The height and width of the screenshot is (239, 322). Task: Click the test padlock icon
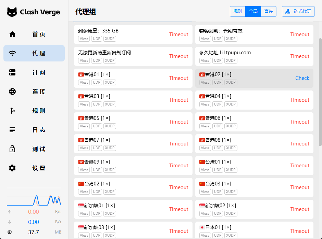tap(12, 149)
